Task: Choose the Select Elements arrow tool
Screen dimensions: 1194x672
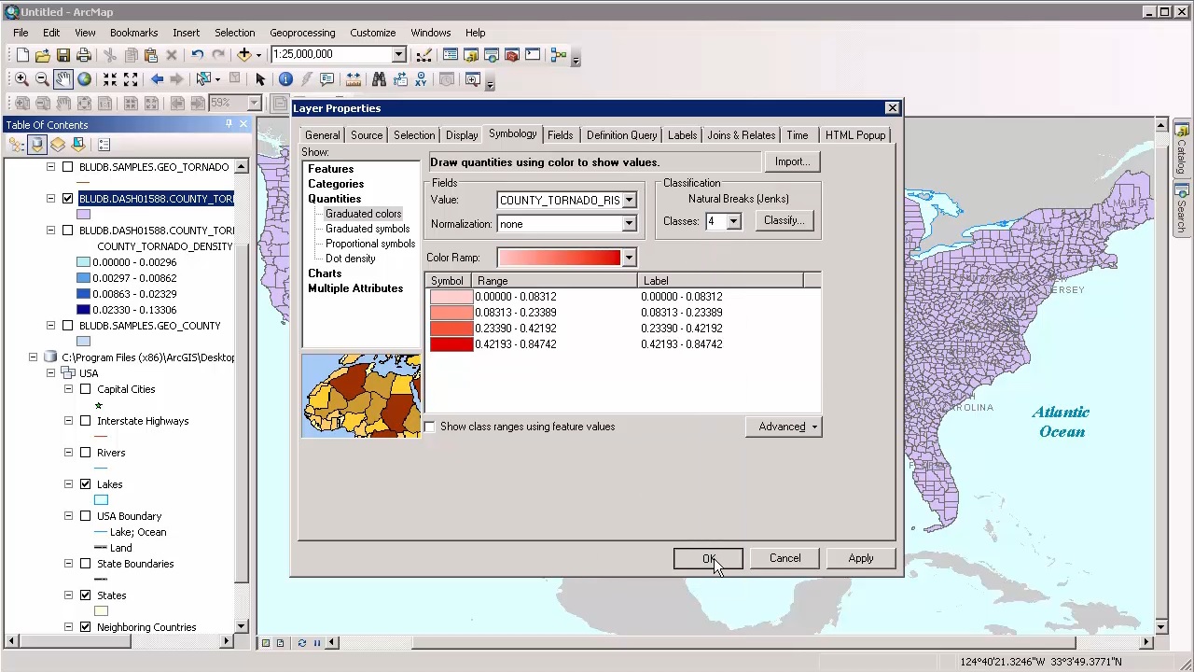Action: click(260, 79)
